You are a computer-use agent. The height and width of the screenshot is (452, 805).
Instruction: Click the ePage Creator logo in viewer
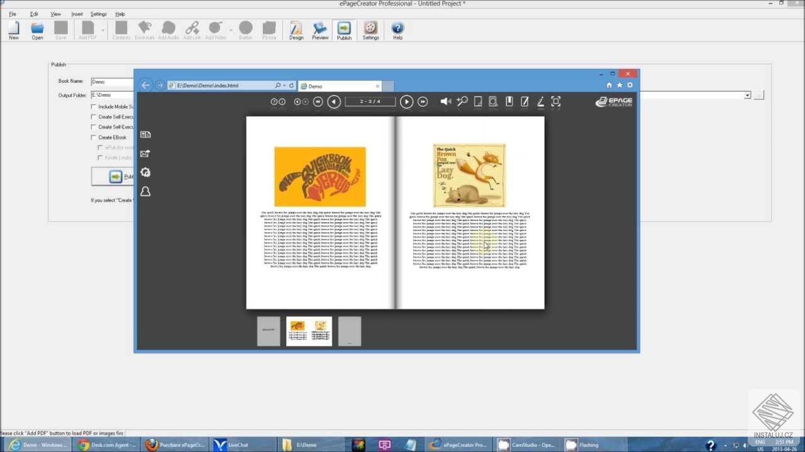[614, 102]
